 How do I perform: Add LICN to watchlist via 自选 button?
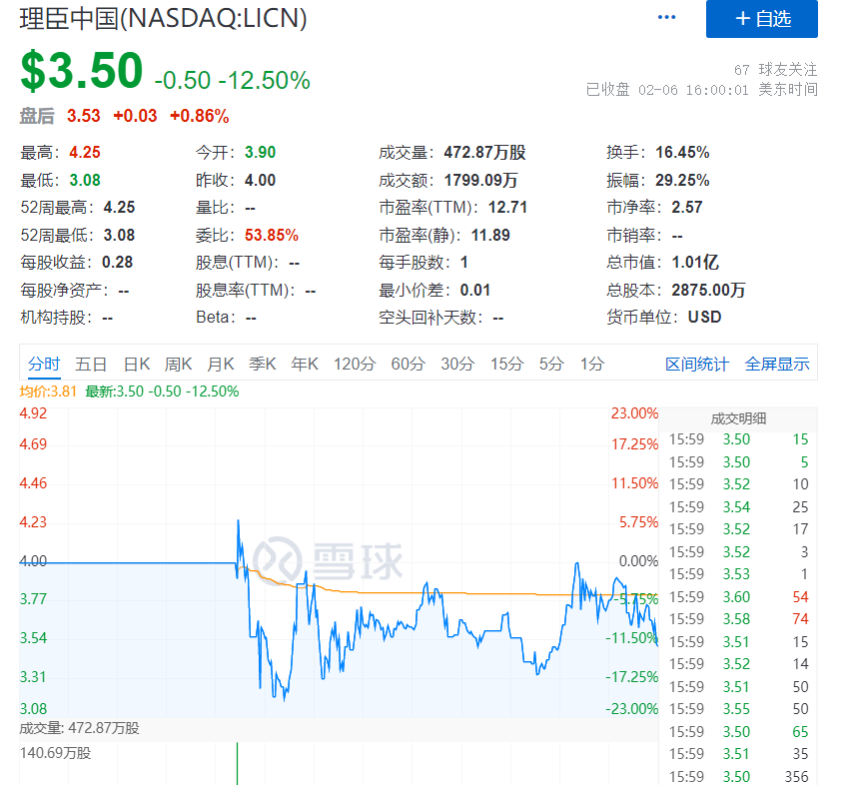[761, 20]
